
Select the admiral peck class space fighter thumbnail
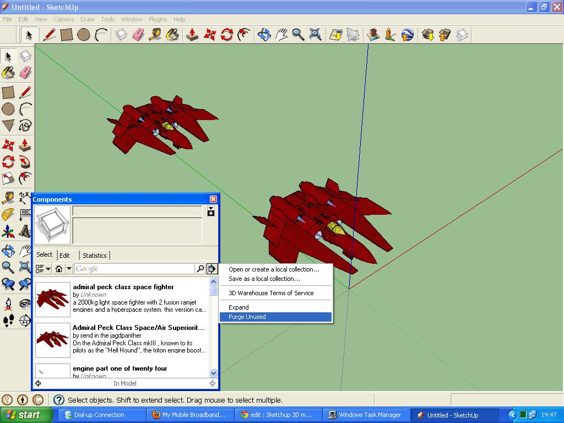pyautogui.click(x=52, y=299)
